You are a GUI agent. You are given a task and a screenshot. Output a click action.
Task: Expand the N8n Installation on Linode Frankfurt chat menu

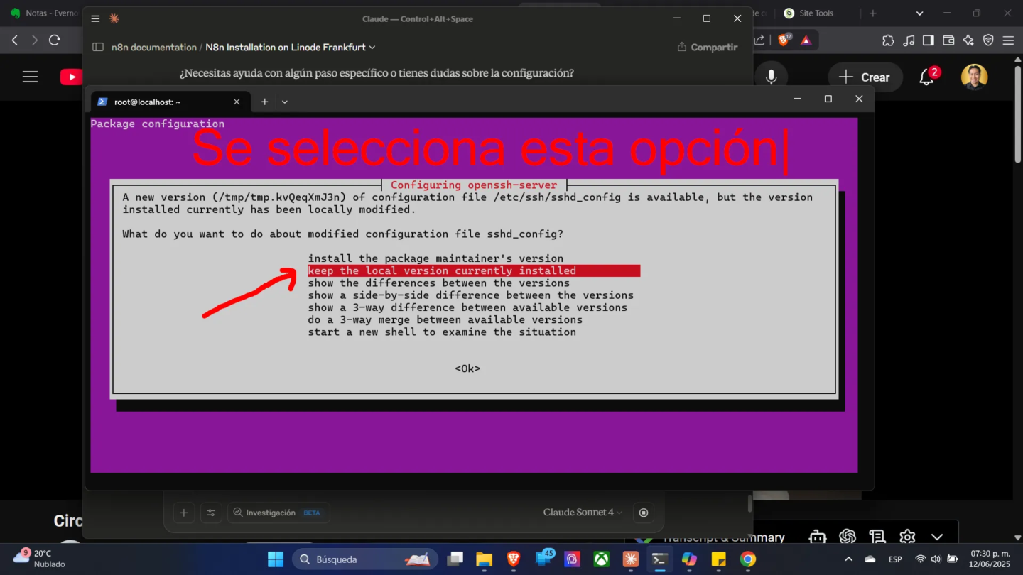pyautogui.click(x=291, y=48)
